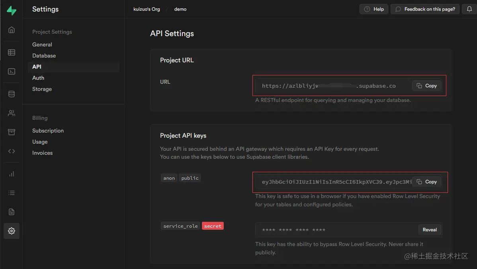The image size is (477, 269).
Task: Click the Project URL heading
Action: pos(177,60)
